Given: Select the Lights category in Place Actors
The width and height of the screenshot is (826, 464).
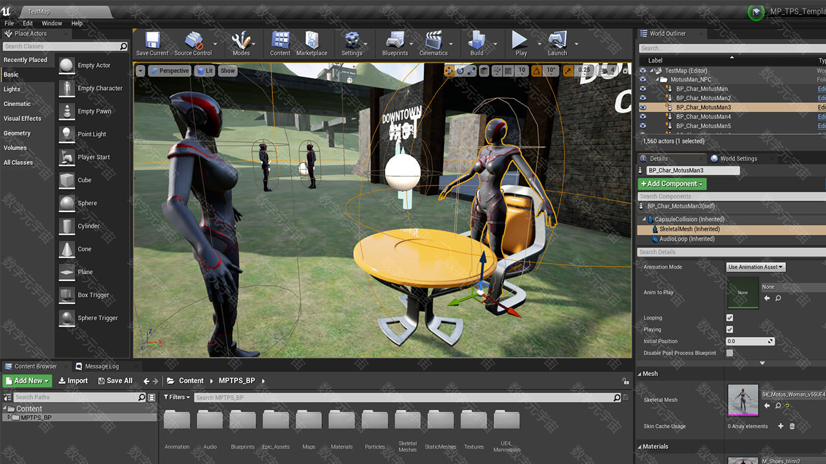Looking at the screenshot, I should [12, 90].
